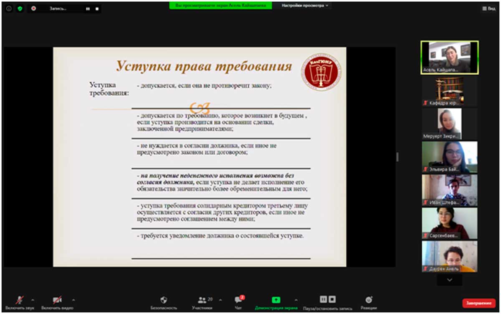Open the Security (Безопасность) shield icon
Viewport: 501px width, 314px height.
click(x=164, y=300)
